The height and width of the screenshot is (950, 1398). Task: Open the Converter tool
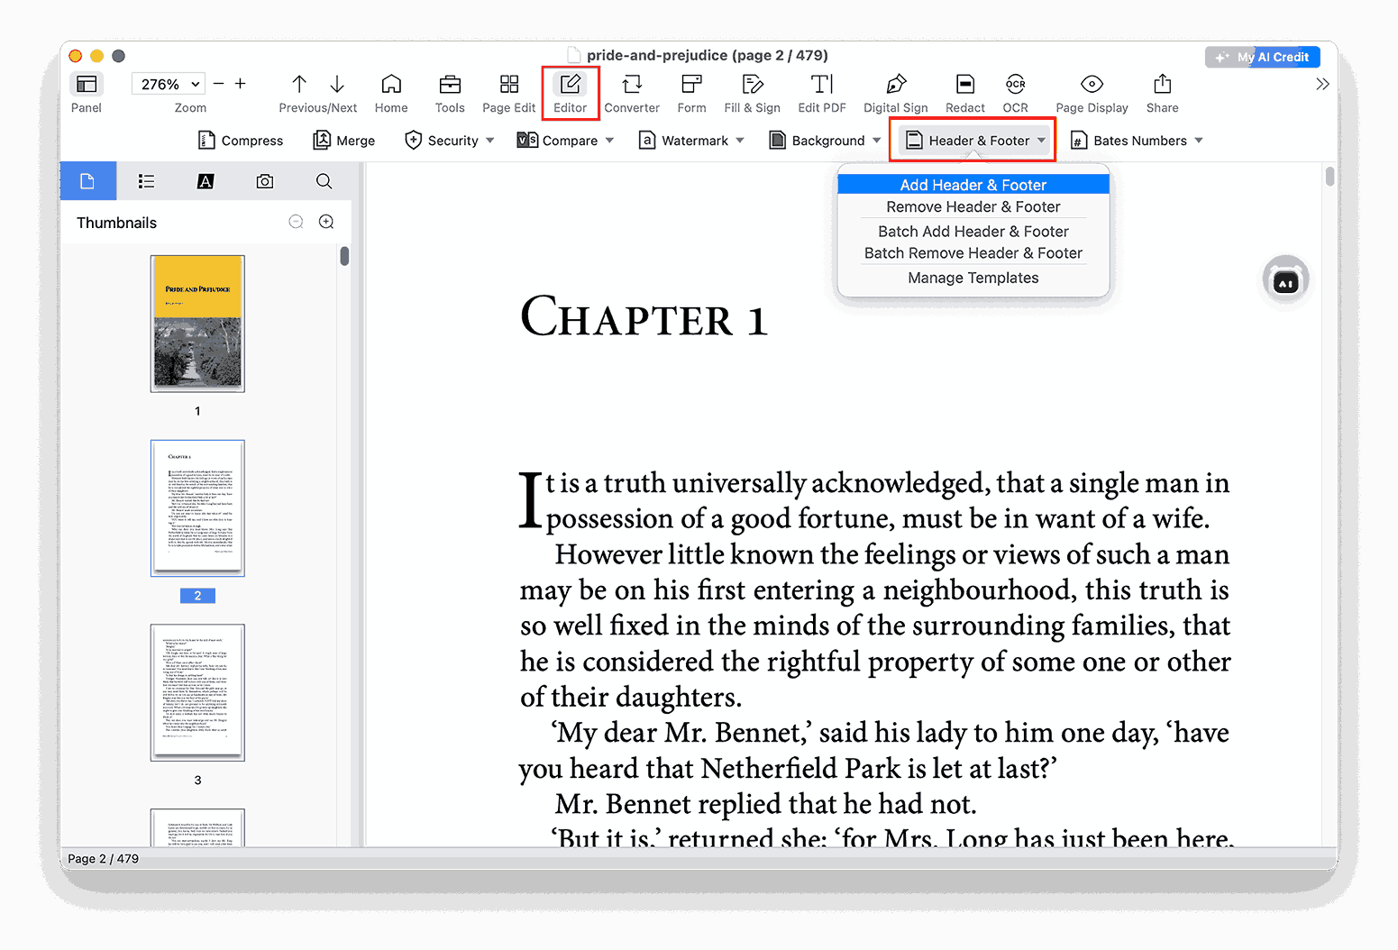pyautogui.click(x=632, y=84)
